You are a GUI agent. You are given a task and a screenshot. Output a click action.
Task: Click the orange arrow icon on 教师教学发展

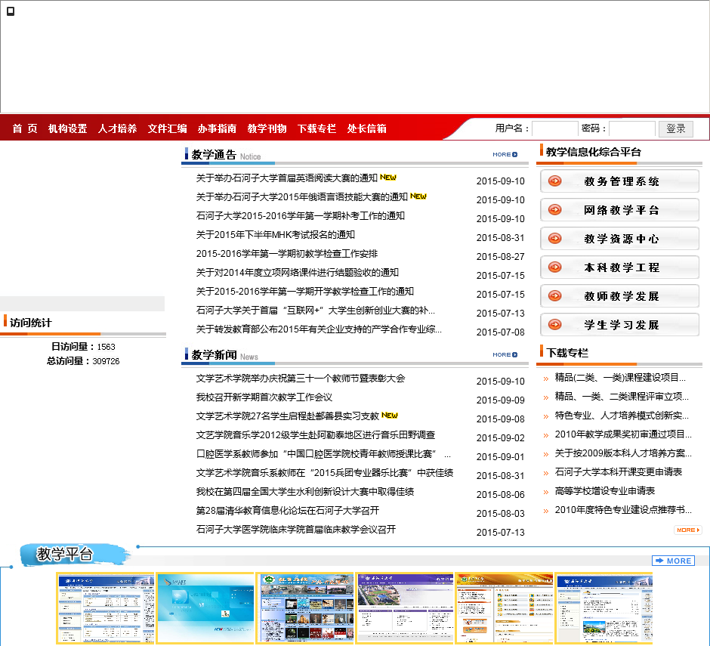[555, 296]
